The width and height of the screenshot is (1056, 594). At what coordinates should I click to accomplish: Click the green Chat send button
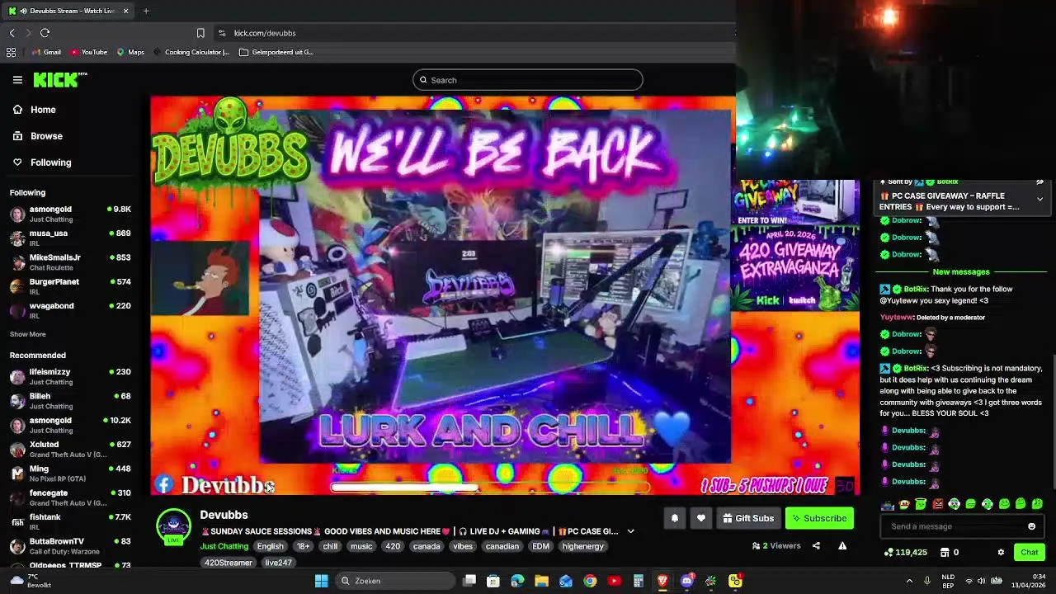click(1030, 552)
